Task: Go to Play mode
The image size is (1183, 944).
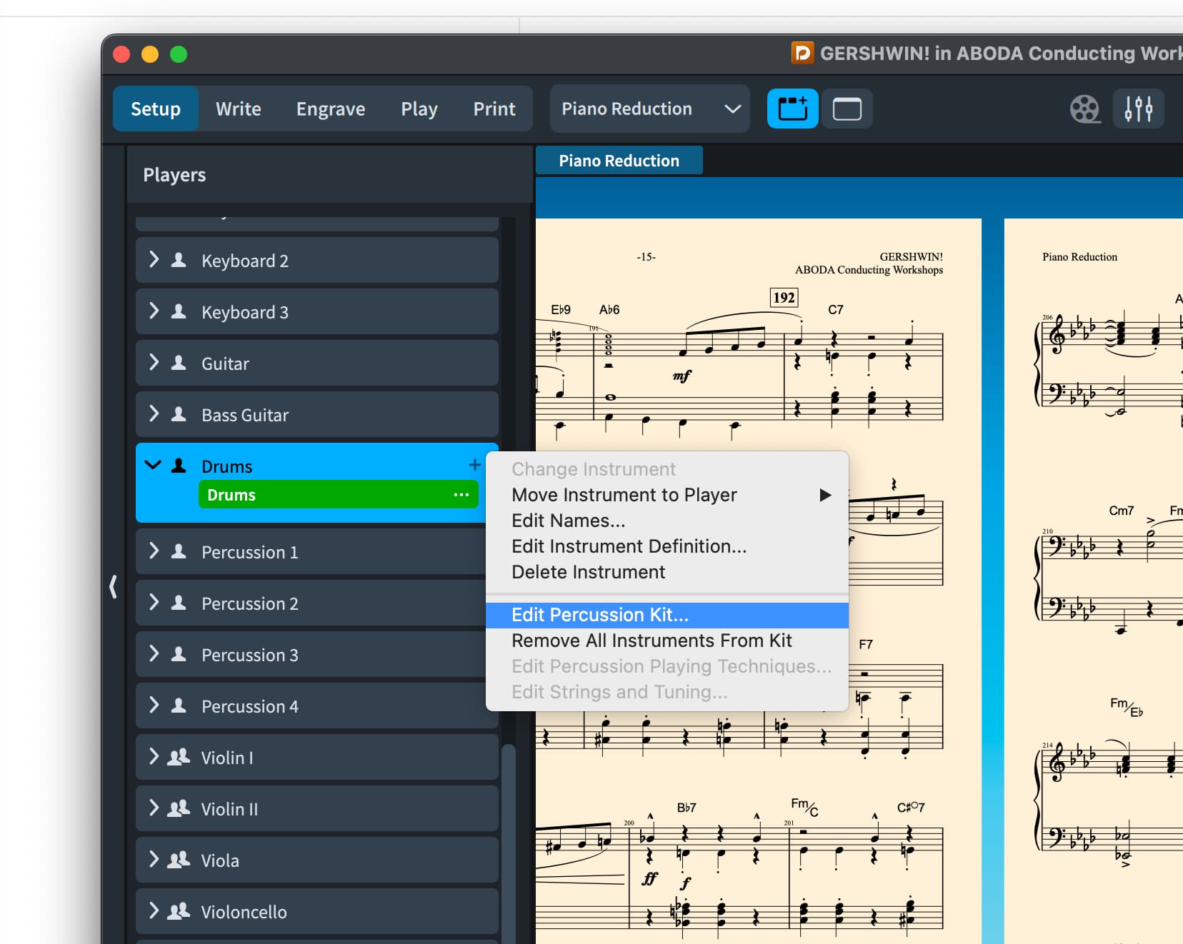Action: 419,109
